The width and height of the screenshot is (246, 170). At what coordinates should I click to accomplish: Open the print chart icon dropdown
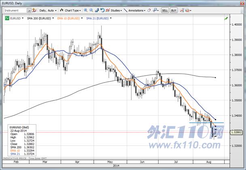pos(188,11)
